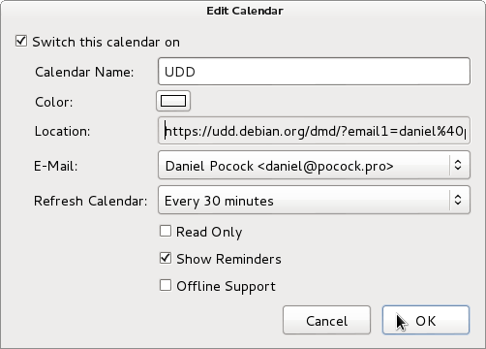Screen dimensions: 486x349
Task: Open the E-Mail identity dropdown
Action: point(314,165)
